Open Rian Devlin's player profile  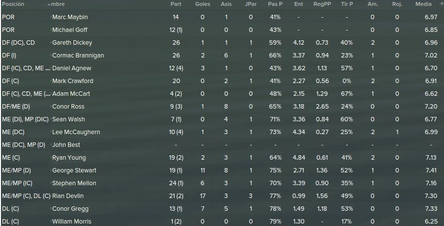coord(68,196)
